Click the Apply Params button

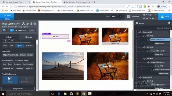(x=18, y=89)
